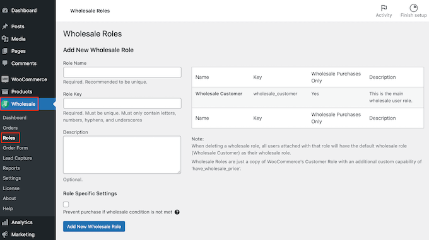
Task: Click inside the Description textarea
Action: tap(122, 155)
